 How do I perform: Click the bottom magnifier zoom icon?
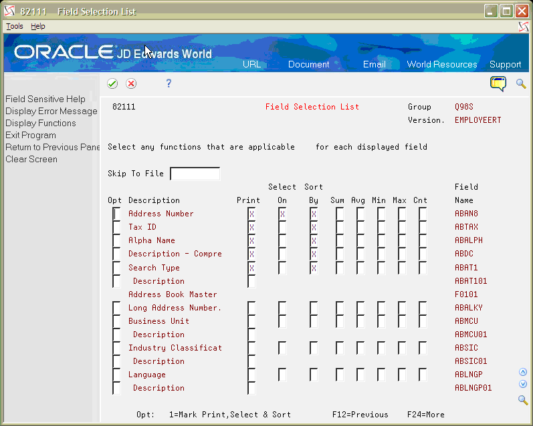point(523,400)
